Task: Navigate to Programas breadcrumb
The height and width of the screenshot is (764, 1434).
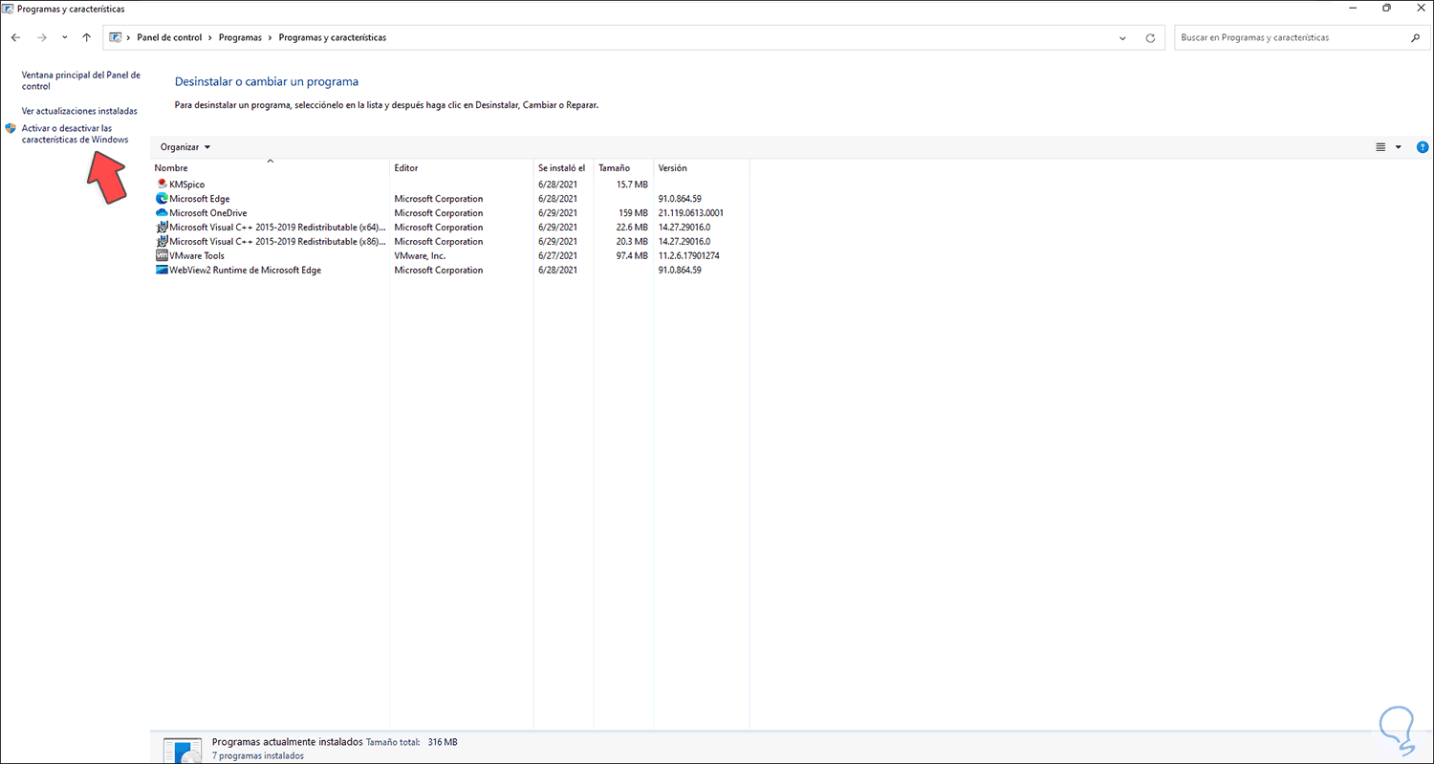Action: coord(240,38)
